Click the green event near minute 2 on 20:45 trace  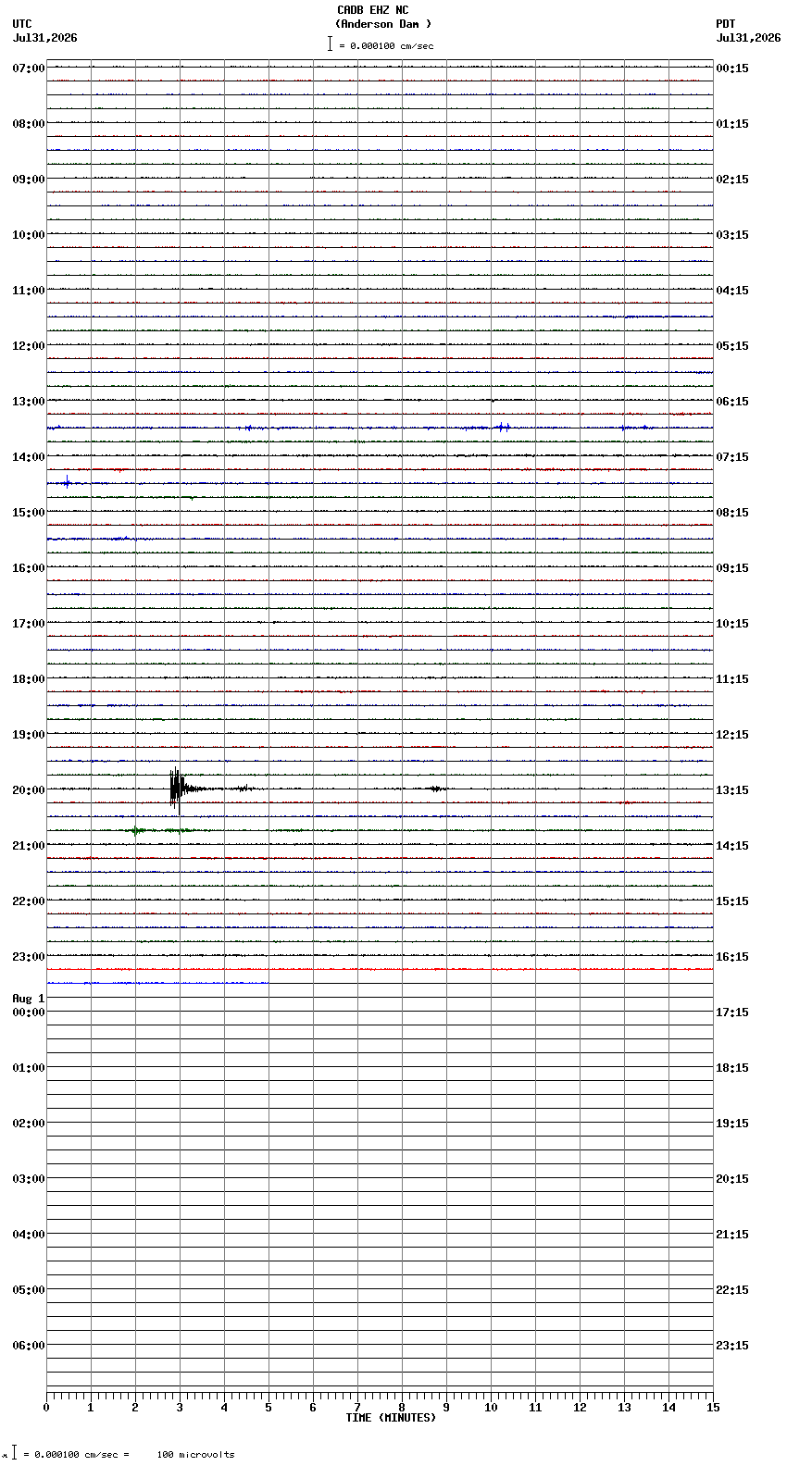point(137,830)
